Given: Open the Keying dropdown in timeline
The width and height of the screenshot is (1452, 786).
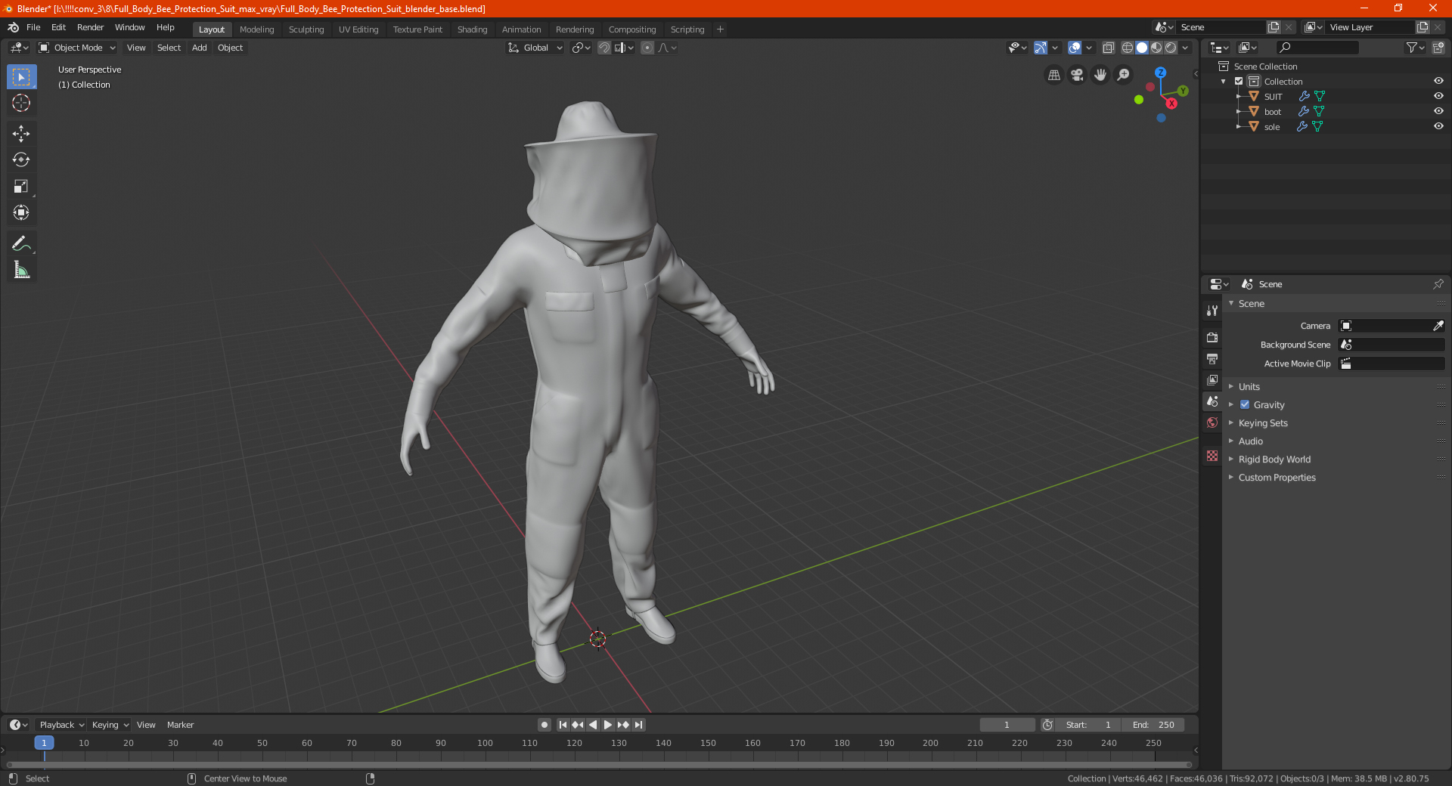Looking at the screenshot, I should point(110,725).
